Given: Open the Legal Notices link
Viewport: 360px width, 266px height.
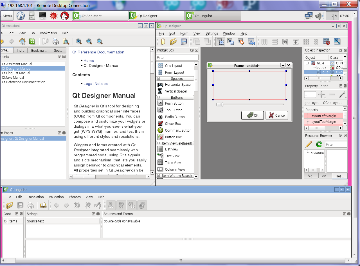Looking at the screenshot, I should (95, 84).
